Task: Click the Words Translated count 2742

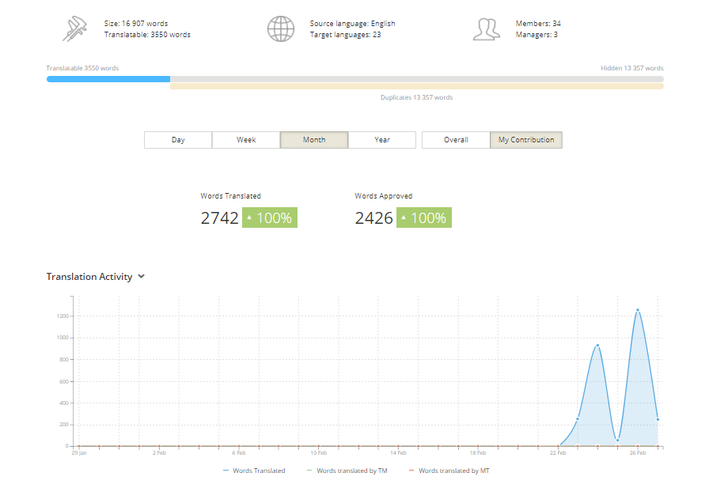Action: pos(219,217)
